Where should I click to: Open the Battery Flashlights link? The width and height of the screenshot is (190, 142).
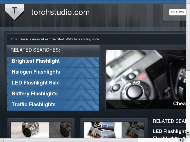[x=35, y=94]
